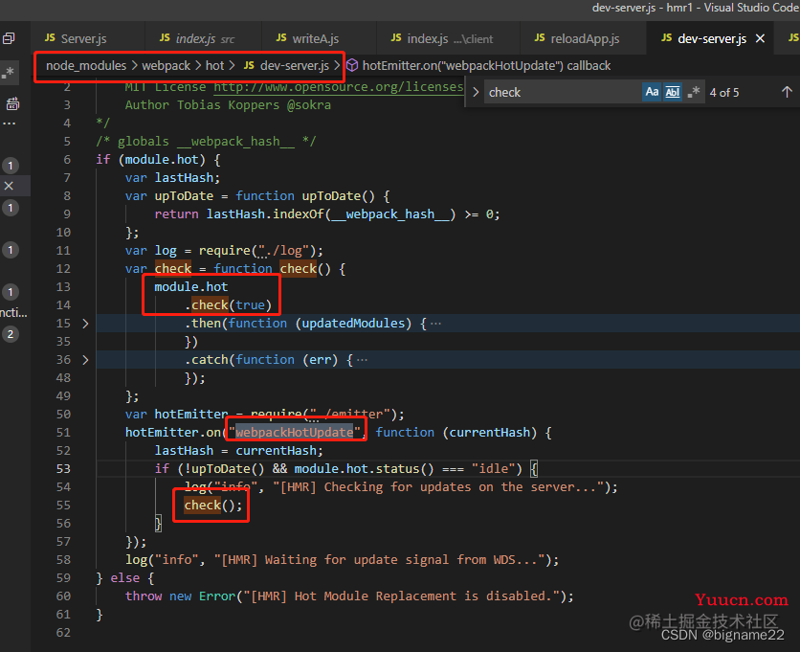800x652 pixels.
Task: Open the Server.js tab
Action: tap(76, 39)
